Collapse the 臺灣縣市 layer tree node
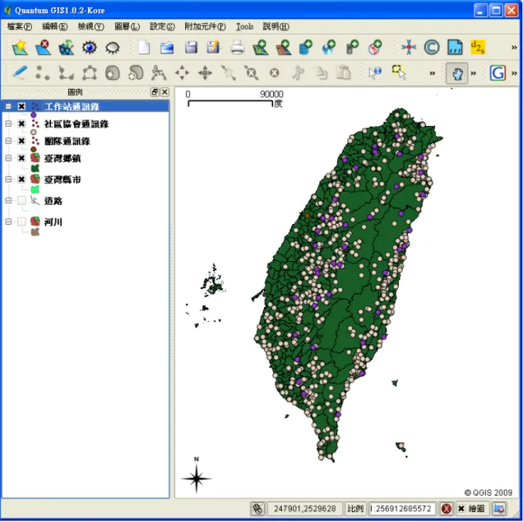This screenshot has height=522, width=523. (x=8, y=179)
